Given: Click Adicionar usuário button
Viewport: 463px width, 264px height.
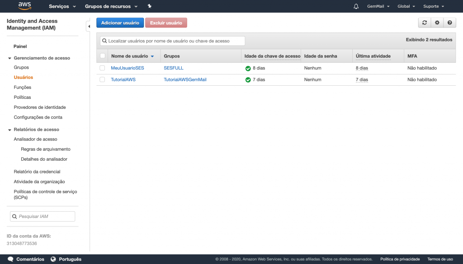Looking at the screenshot, I should (120, 23).
